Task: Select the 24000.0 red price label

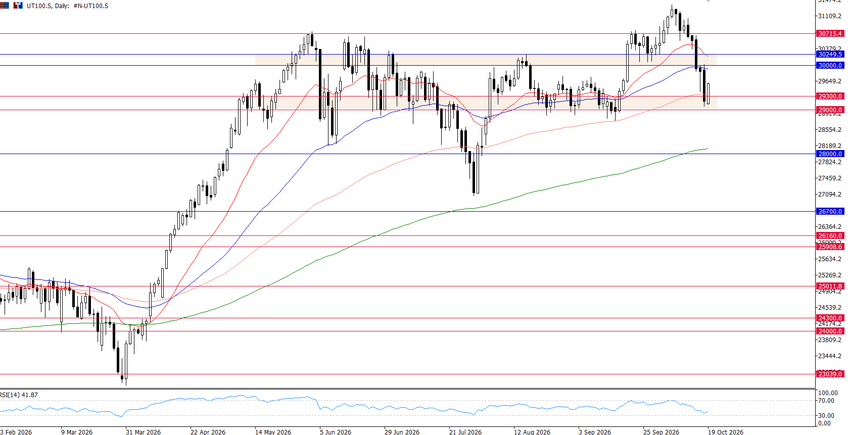Action: coord(830,331)
